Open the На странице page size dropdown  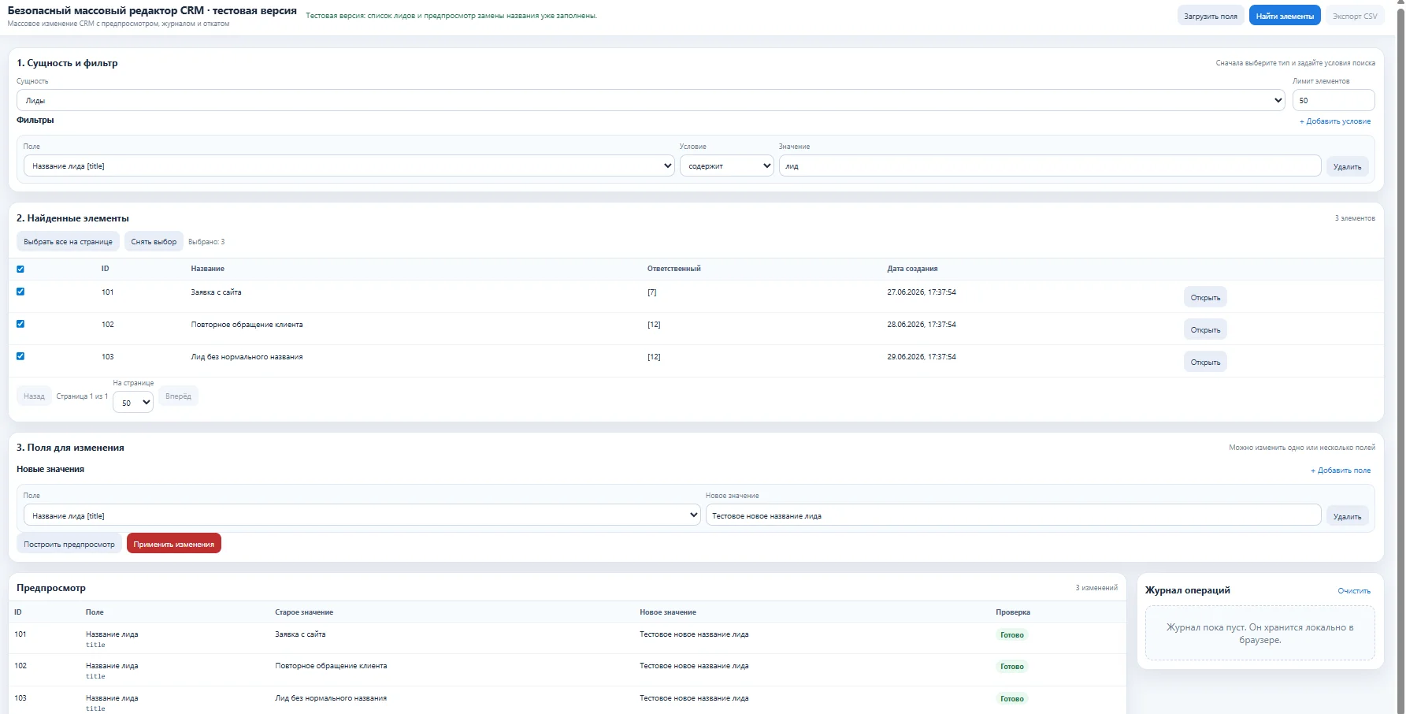tap(133, 402)
